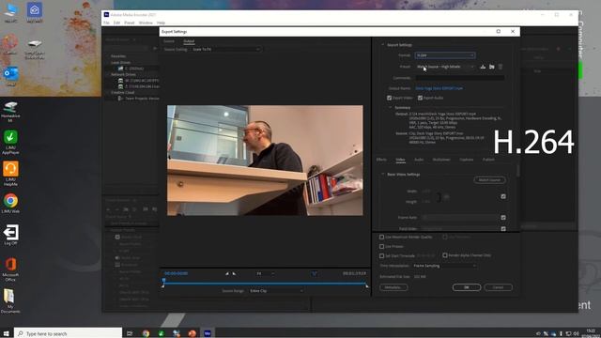
Task: Click the Set In Point marker icon
Action: [227, 273]
